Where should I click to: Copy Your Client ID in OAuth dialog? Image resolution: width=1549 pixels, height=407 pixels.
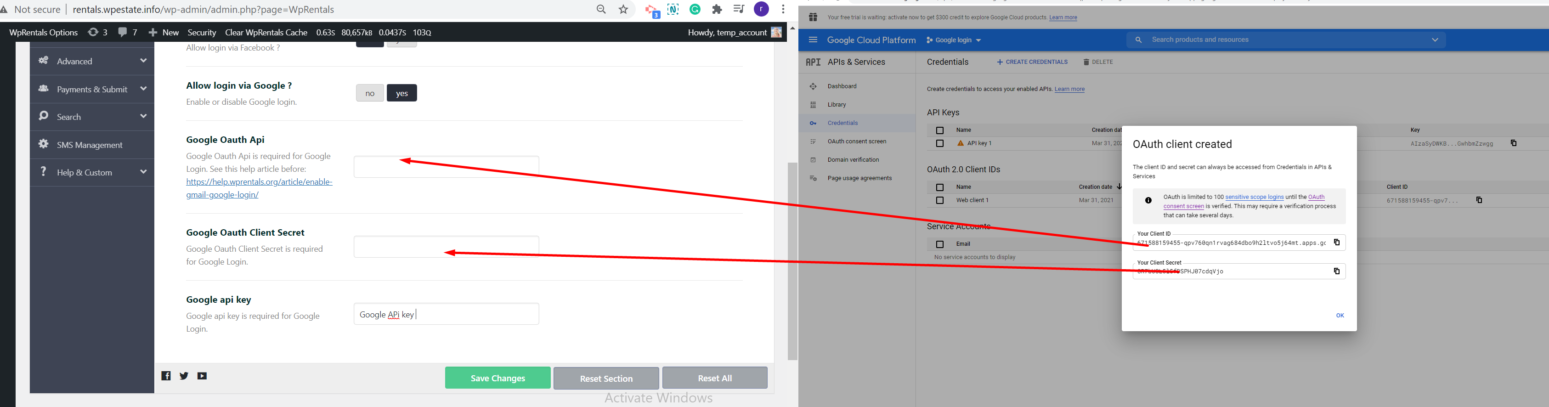click(1337, 242)
